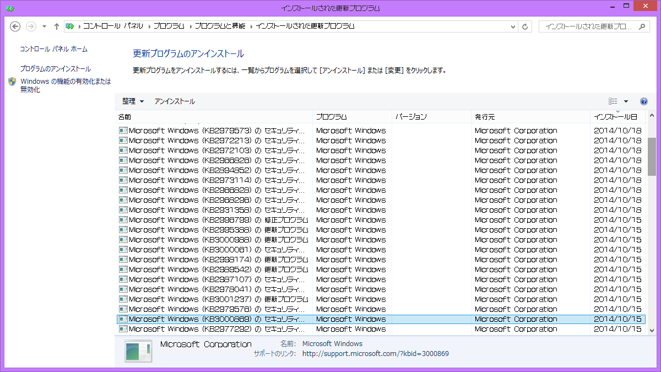Expand the breadcrumb arrow after コントロール パネル
This screenshot has height=372, width=661.
pos(148,26)
